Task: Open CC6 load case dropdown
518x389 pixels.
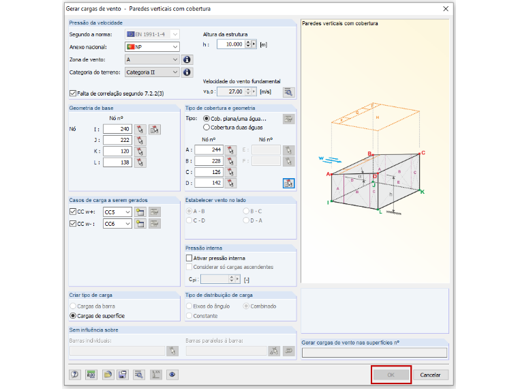Action: (117, 224)
